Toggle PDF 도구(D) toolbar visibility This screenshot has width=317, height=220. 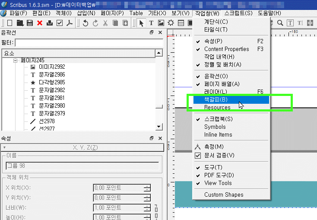pos(231,175)
